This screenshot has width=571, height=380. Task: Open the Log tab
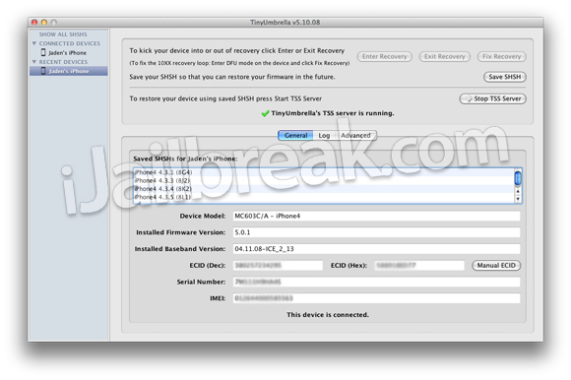tap(324, 136)
